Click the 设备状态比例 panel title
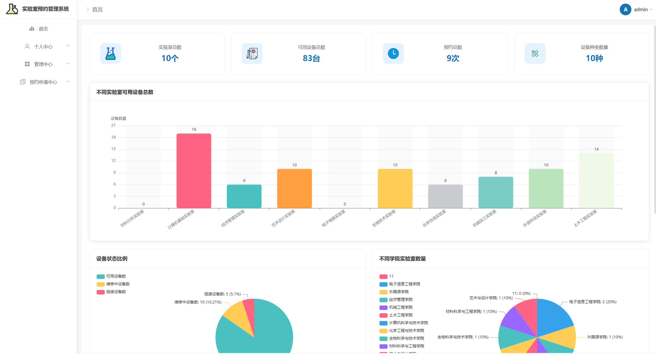656x354 pixels. tap(112, 259)
